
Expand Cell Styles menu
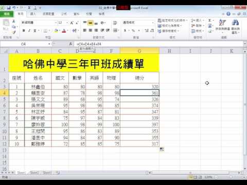point(168,31)
